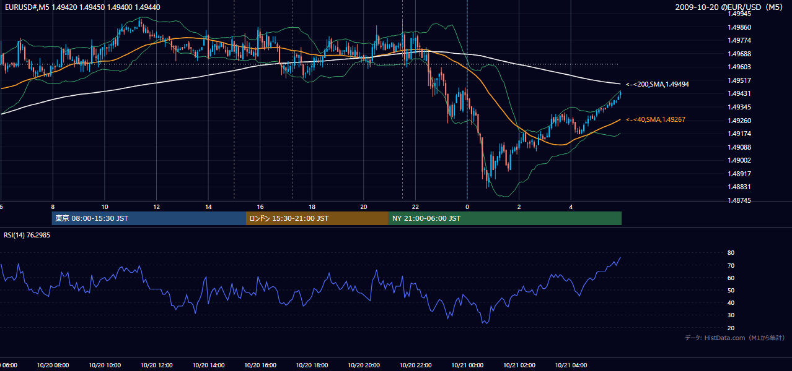Click price axis label 1.49431

740,94
